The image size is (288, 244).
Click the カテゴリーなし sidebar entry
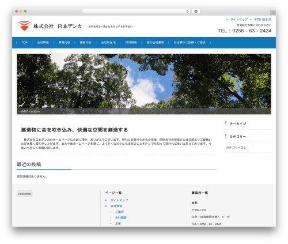point(236,148)
